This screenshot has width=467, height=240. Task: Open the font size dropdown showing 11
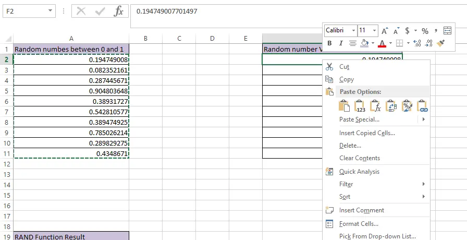pyautogui.click(x=375, y=31)
